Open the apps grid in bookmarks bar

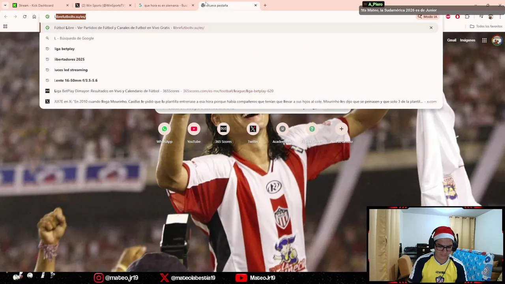pos(5,26)
